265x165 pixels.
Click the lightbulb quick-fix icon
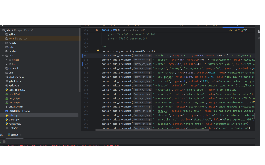[x=98, y=51]
